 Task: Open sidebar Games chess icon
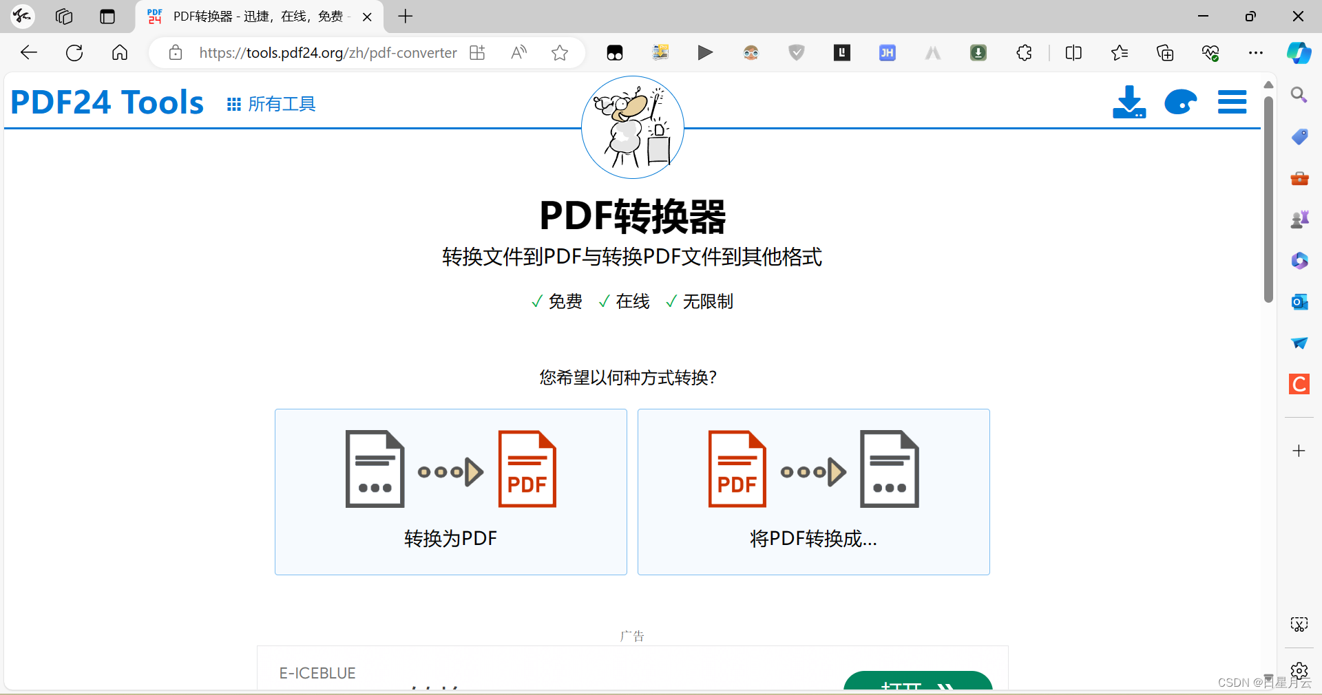point(1299,220)
